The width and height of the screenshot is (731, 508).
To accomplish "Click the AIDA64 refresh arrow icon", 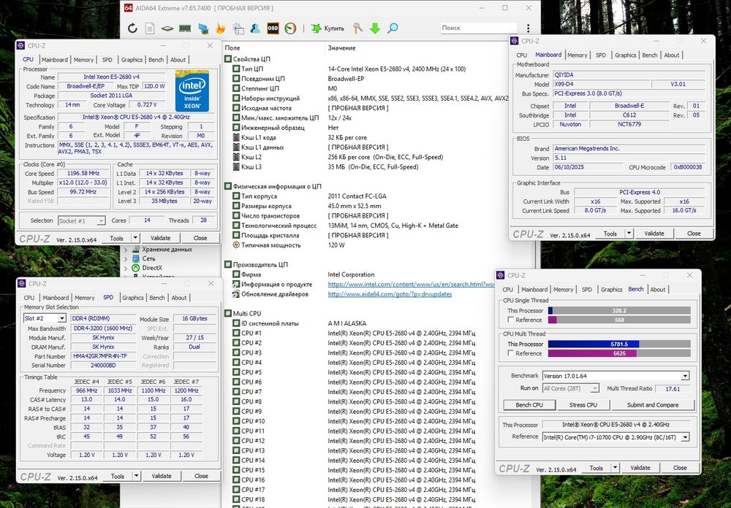I will 132,28.
